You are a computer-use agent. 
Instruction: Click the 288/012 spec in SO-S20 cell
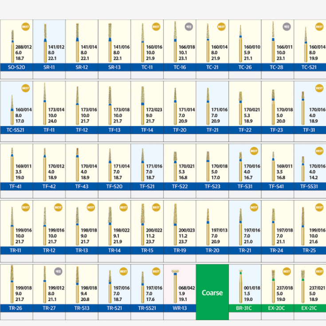tap(24, 47)
